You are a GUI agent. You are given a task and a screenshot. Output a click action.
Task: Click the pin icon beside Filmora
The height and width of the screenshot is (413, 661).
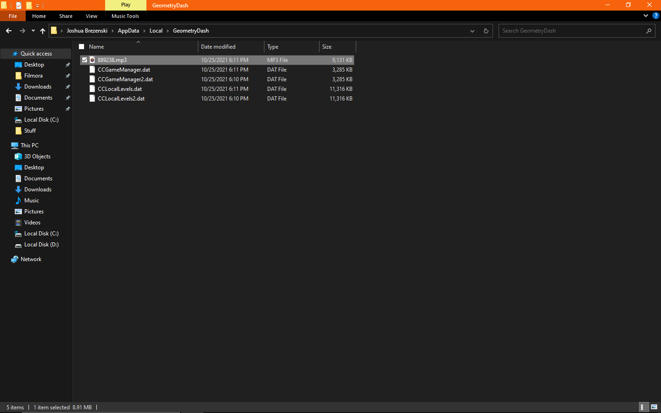click(67, 76)
